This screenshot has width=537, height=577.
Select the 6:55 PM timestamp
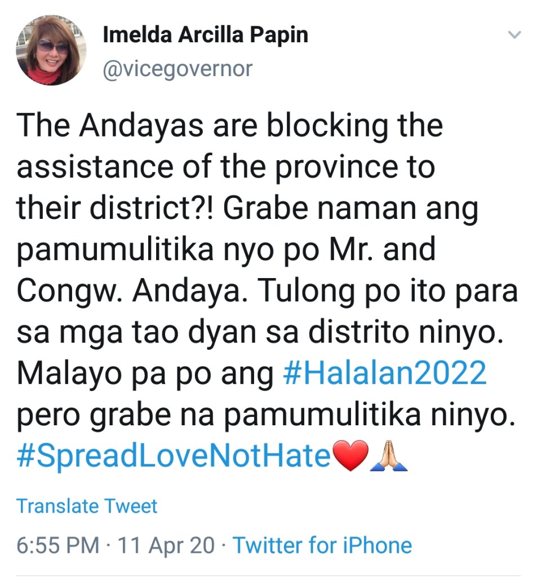click(58, 545)
